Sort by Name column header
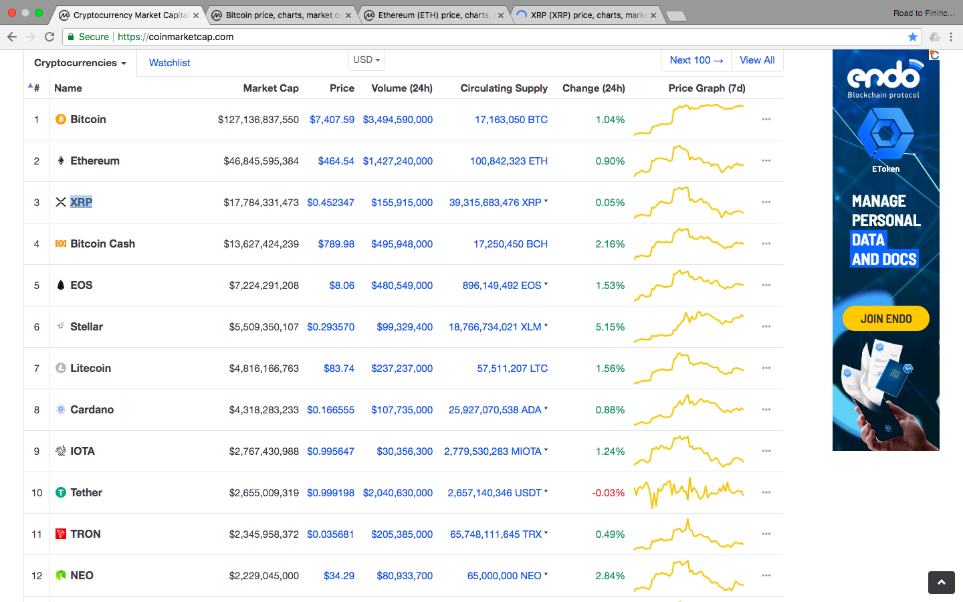 tap(68, 88)
